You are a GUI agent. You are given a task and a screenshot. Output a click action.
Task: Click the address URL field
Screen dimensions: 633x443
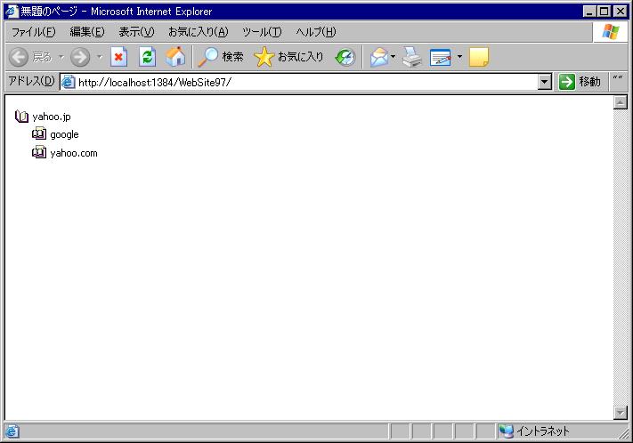coord(307,83)
